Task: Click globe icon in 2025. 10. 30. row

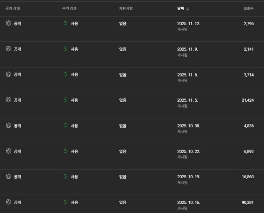Action: 8,125
